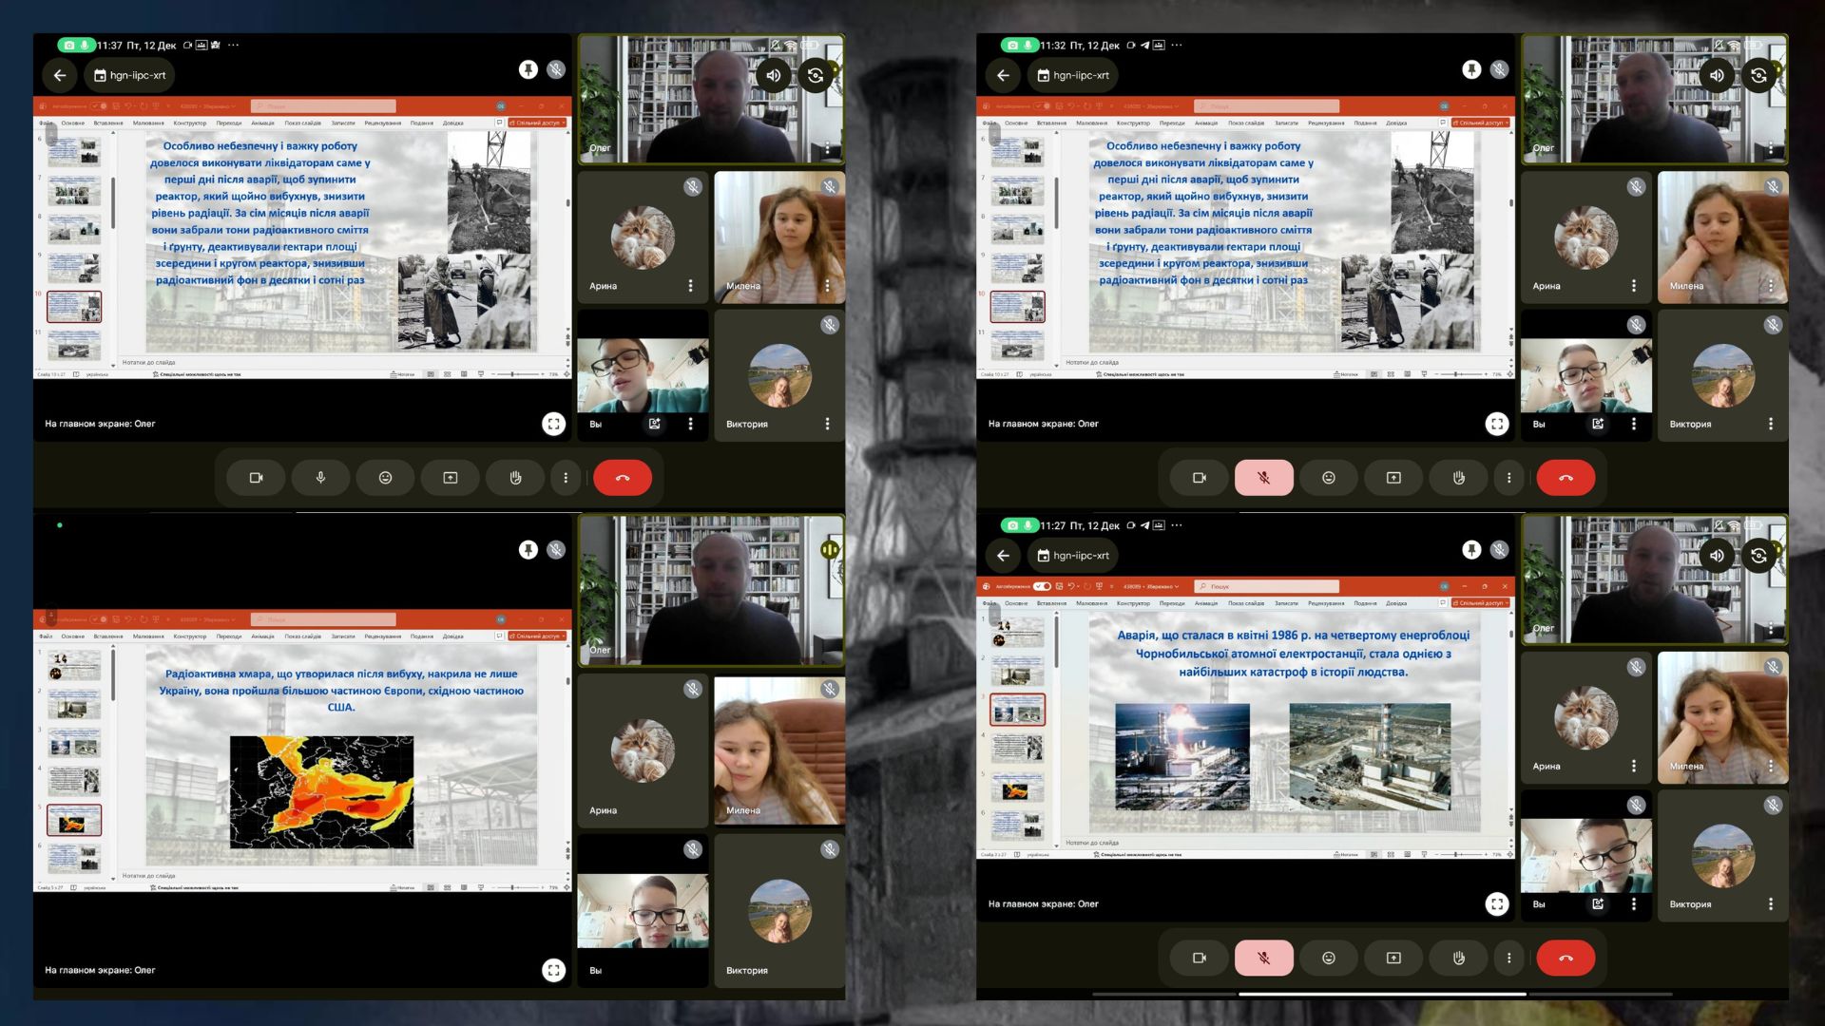The height and width of the screenshot is (1026, 1825).
Task: Open Арина's three-dot menu in 11:32 call
Action: [x=1633, y=286]
